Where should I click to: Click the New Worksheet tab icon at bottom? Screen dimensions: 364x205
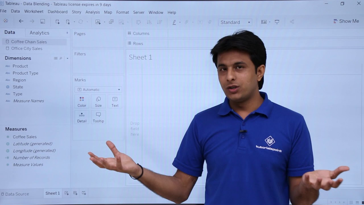(x=67, y=193)
